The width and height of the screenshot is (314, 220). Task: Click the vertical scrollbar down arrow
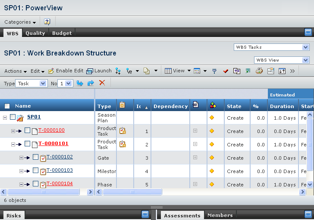point(310,184)
